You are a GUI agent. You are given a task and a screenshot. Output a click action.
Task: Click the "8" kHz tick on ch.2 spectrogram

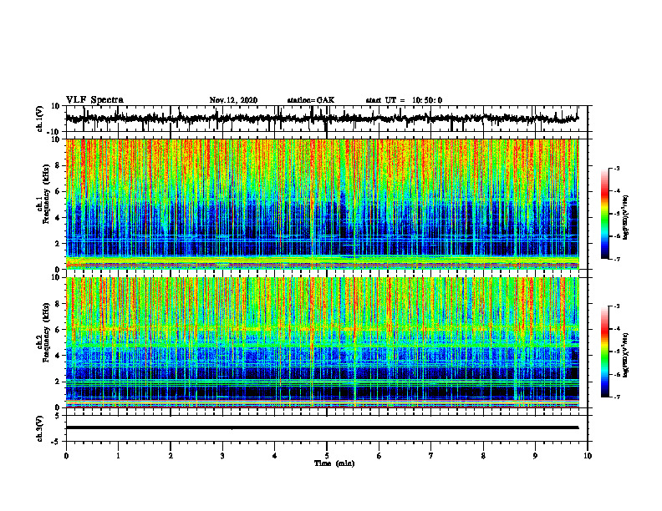[x=58, y=304]
